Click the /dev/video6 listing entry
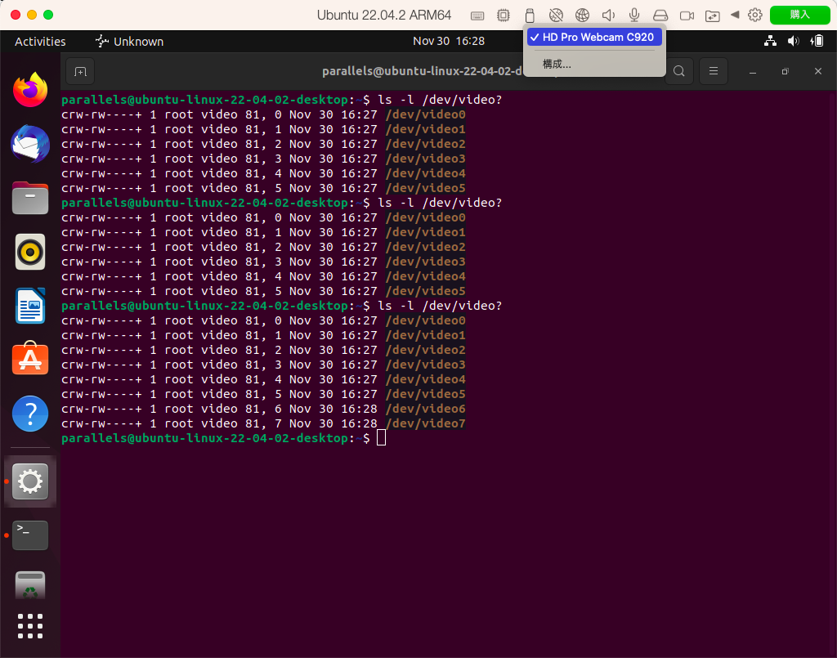The height and width of the screenshot is (658, 837). click(x=425, y=409)
